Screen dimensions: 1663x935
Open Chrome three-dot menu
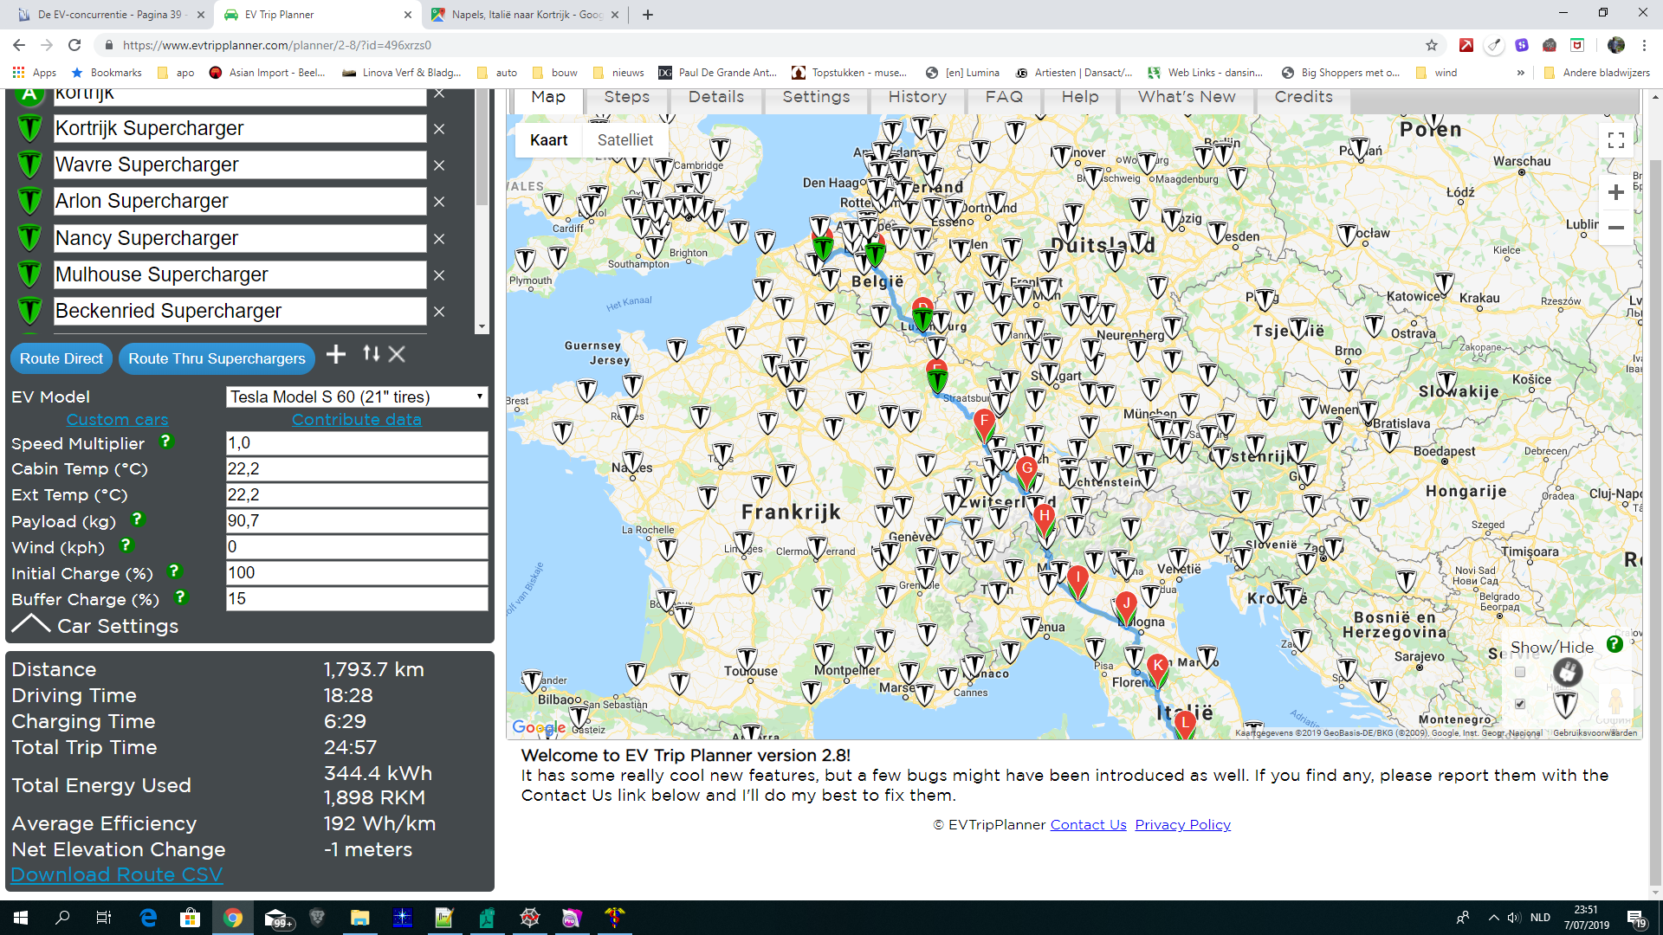click(x=1644, y=45)
